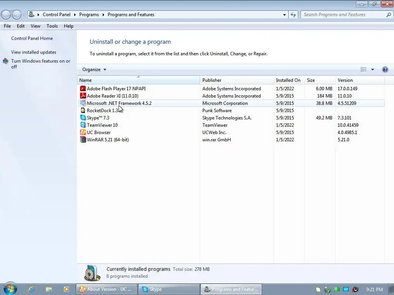Click the 49.2 MB size cell
394x295 pixels.
(x=324, y=118)
